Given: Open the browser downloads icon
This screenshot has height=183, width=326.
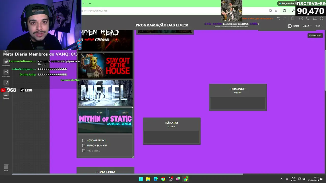Looking at the screenshot, I should [293, 11].
